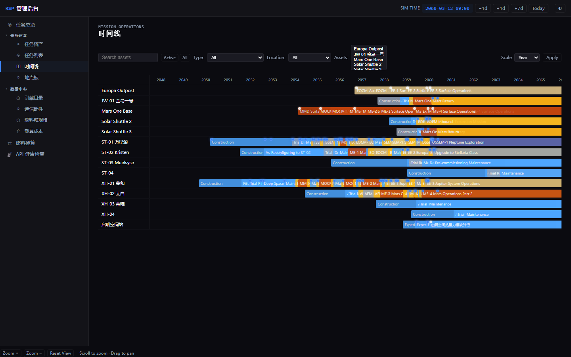
Task: Open the Type dropdown
Action: pyautogui.click(x=235, y=58)
